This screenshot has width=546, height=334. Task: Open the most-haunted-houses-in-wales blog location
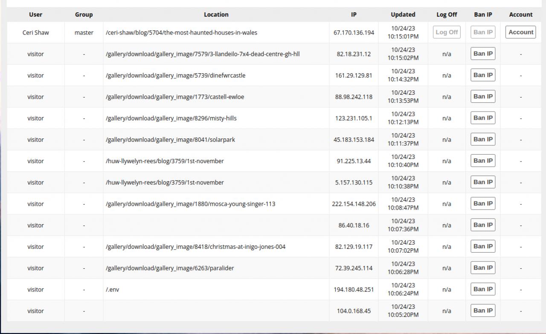(181, 33)
